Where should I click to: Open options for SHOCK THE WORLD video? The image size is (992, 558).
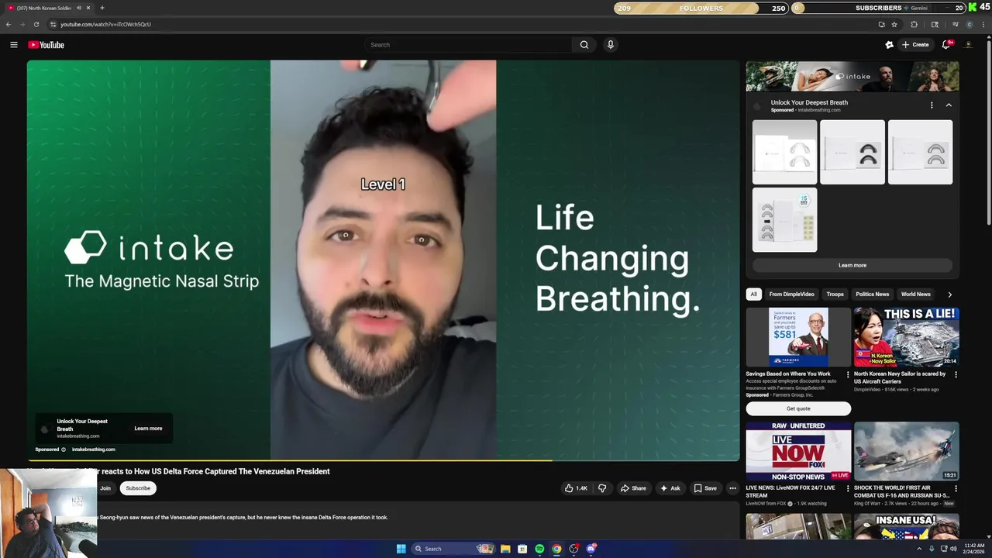click(x=956, y=489)
